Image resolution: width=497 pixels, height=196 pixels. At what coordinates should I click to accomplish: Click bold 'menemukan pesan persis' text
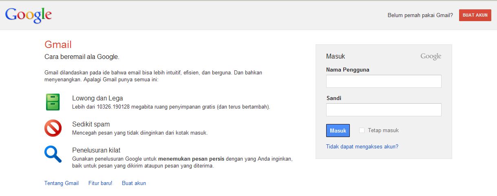point(191,159)
